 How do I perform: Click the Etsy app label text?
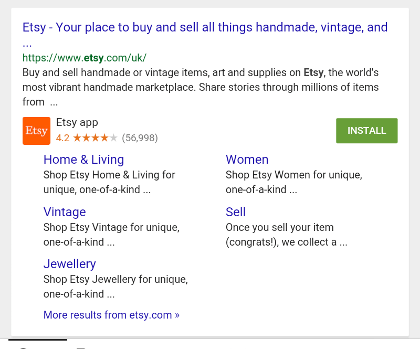click(x=77, y=122)
